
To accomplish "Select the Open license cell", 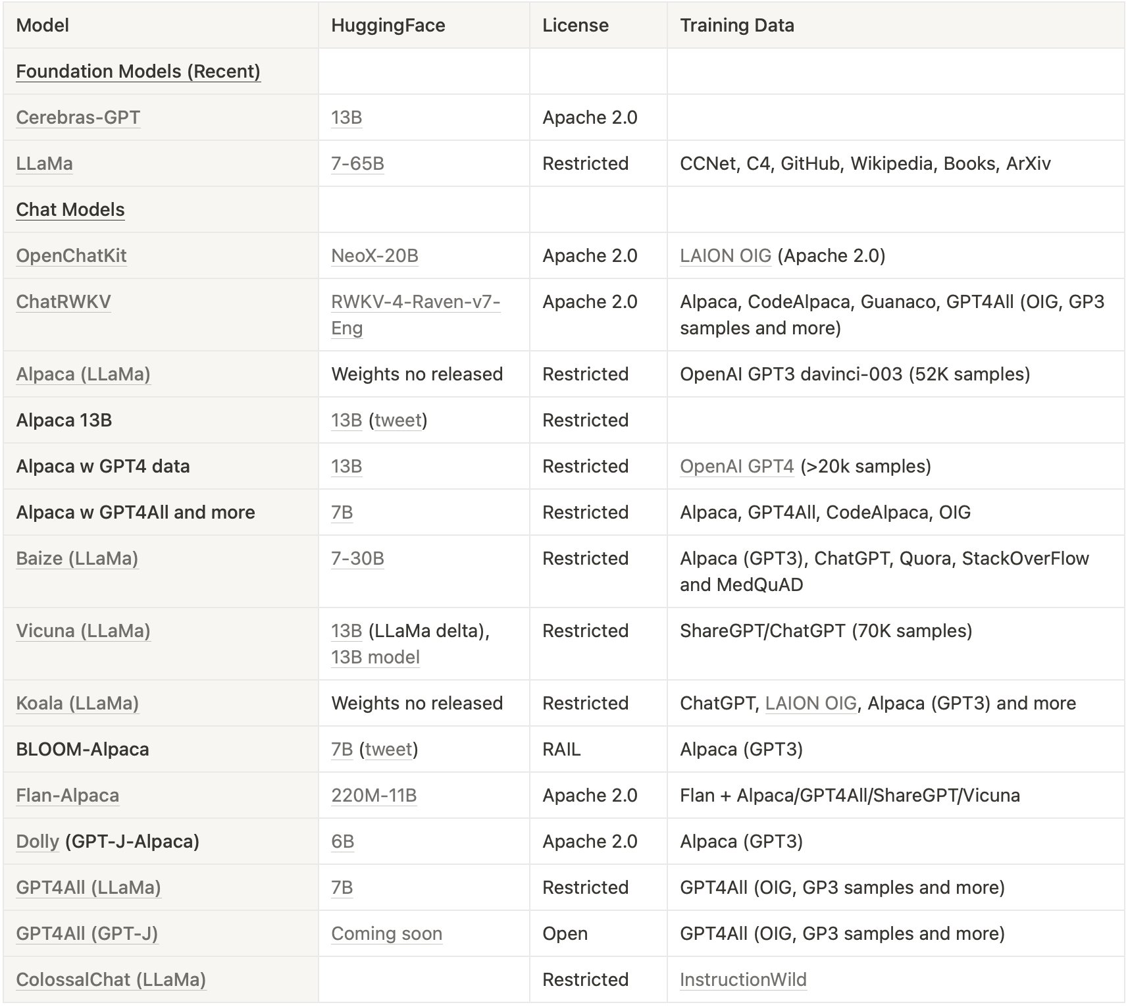I will [x=598, y=933].
